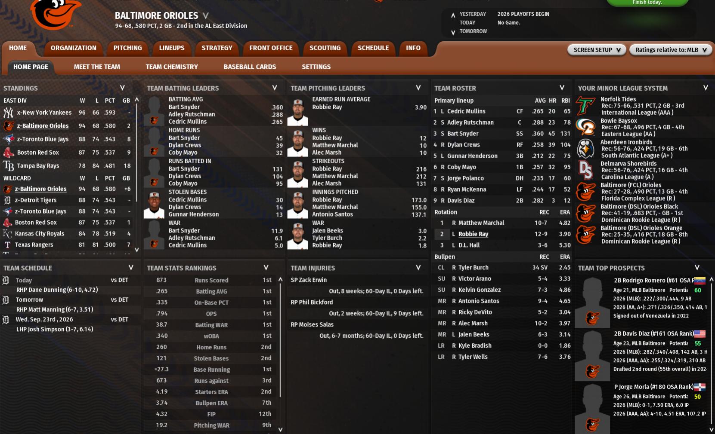The width and height of the screenshot is (715, 434).
Task: Open the Team Batting Leaders panel dropdown
Action: click(x=275, y=88)
